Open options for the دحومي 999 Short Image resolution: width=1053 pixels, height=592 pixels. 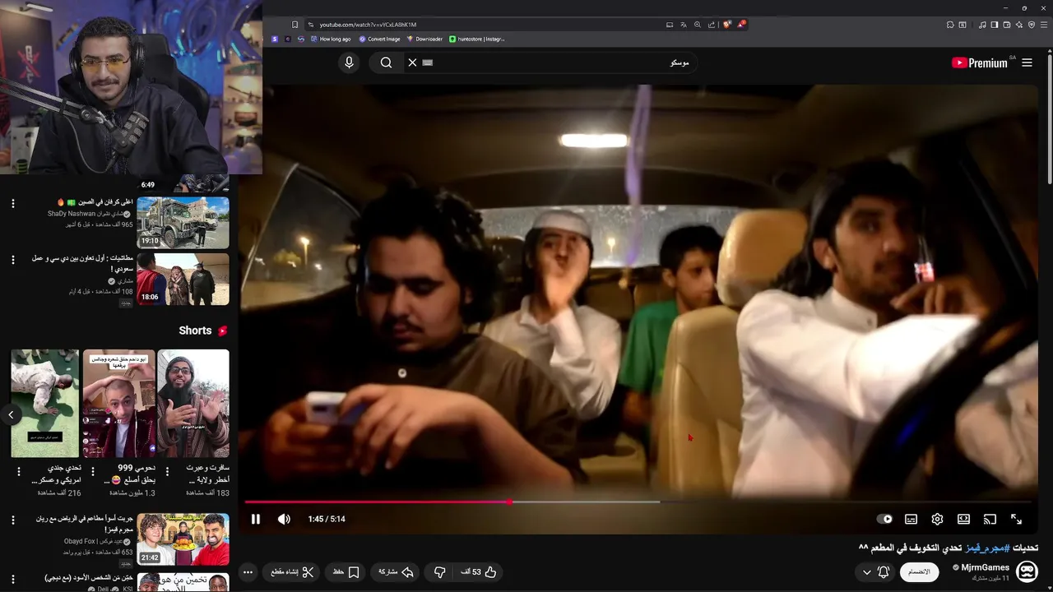pos(93,471)
